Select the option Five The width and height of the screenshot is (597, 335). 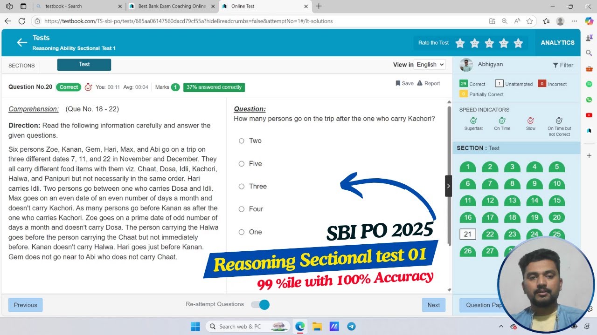click(x=242, y=164)
